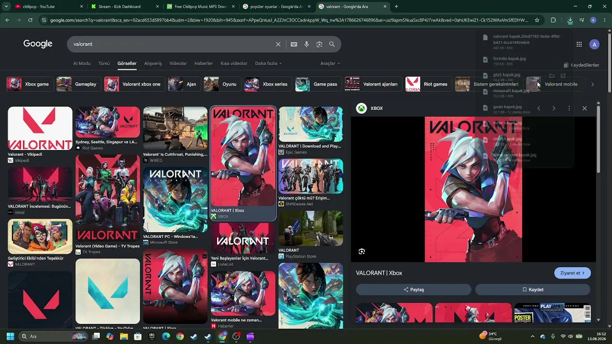The height and width of the screenshot is (344, 612).
Task: Close the image preview panel
Action: [x=584, y=108]
